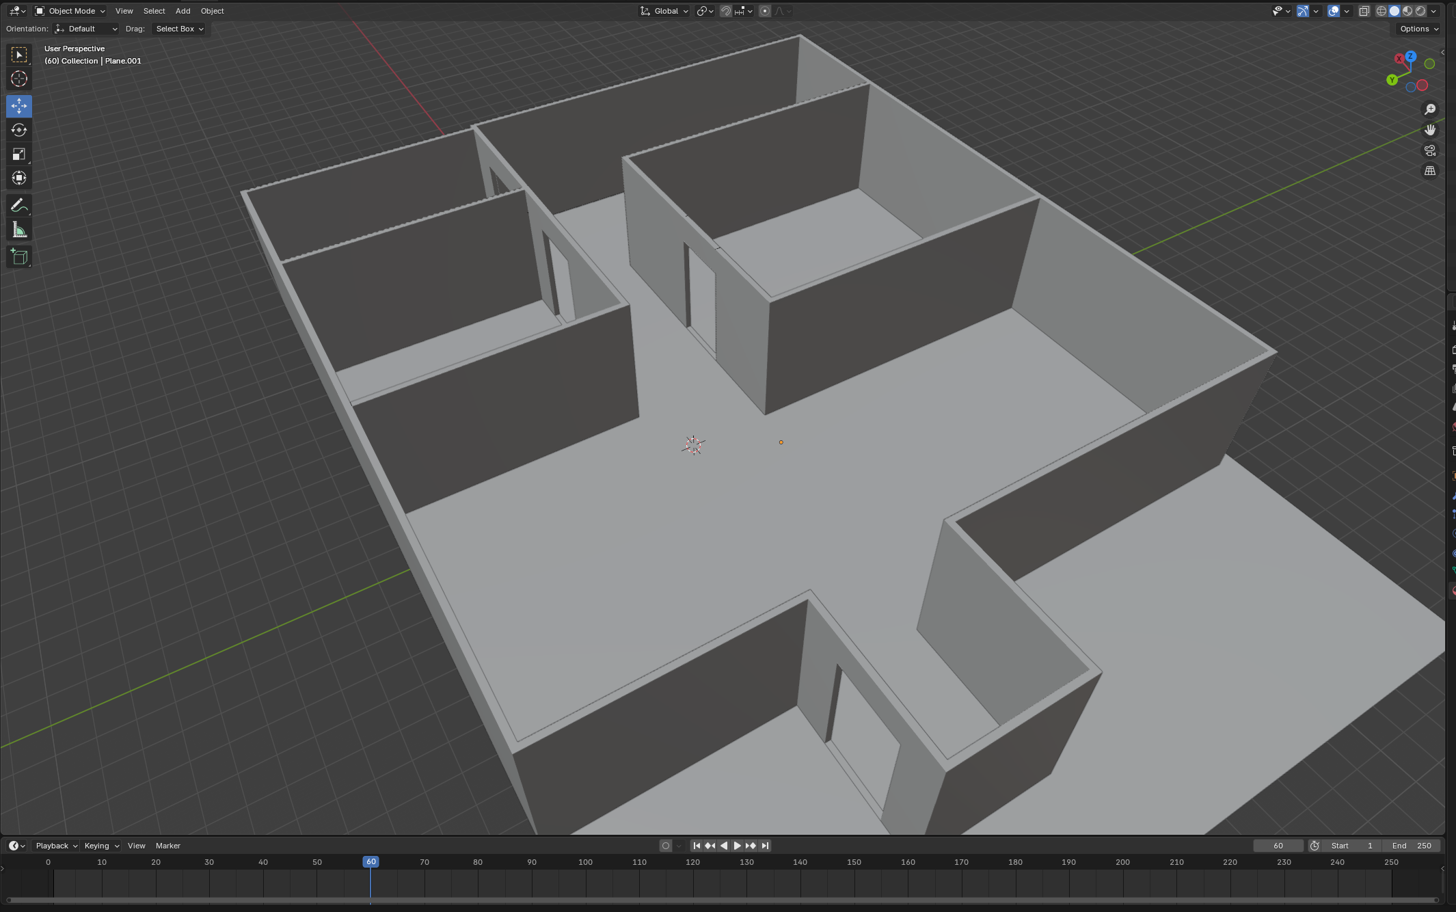
Task: Toggle snapping magnet
Action: pyautogui.click(x=726, y=11)
